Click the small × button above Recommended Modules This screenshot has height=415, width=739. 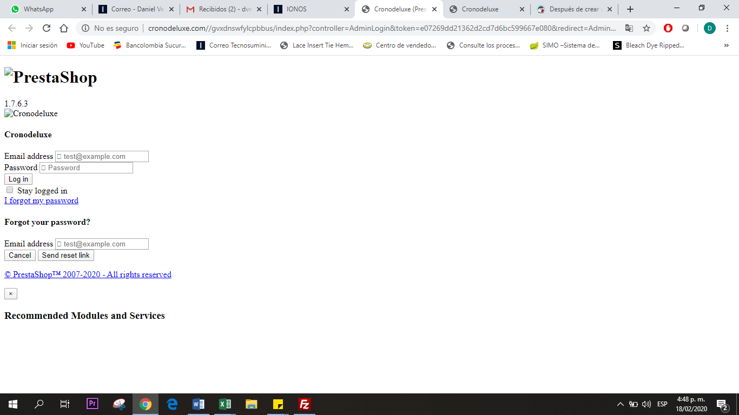(11, 293)
